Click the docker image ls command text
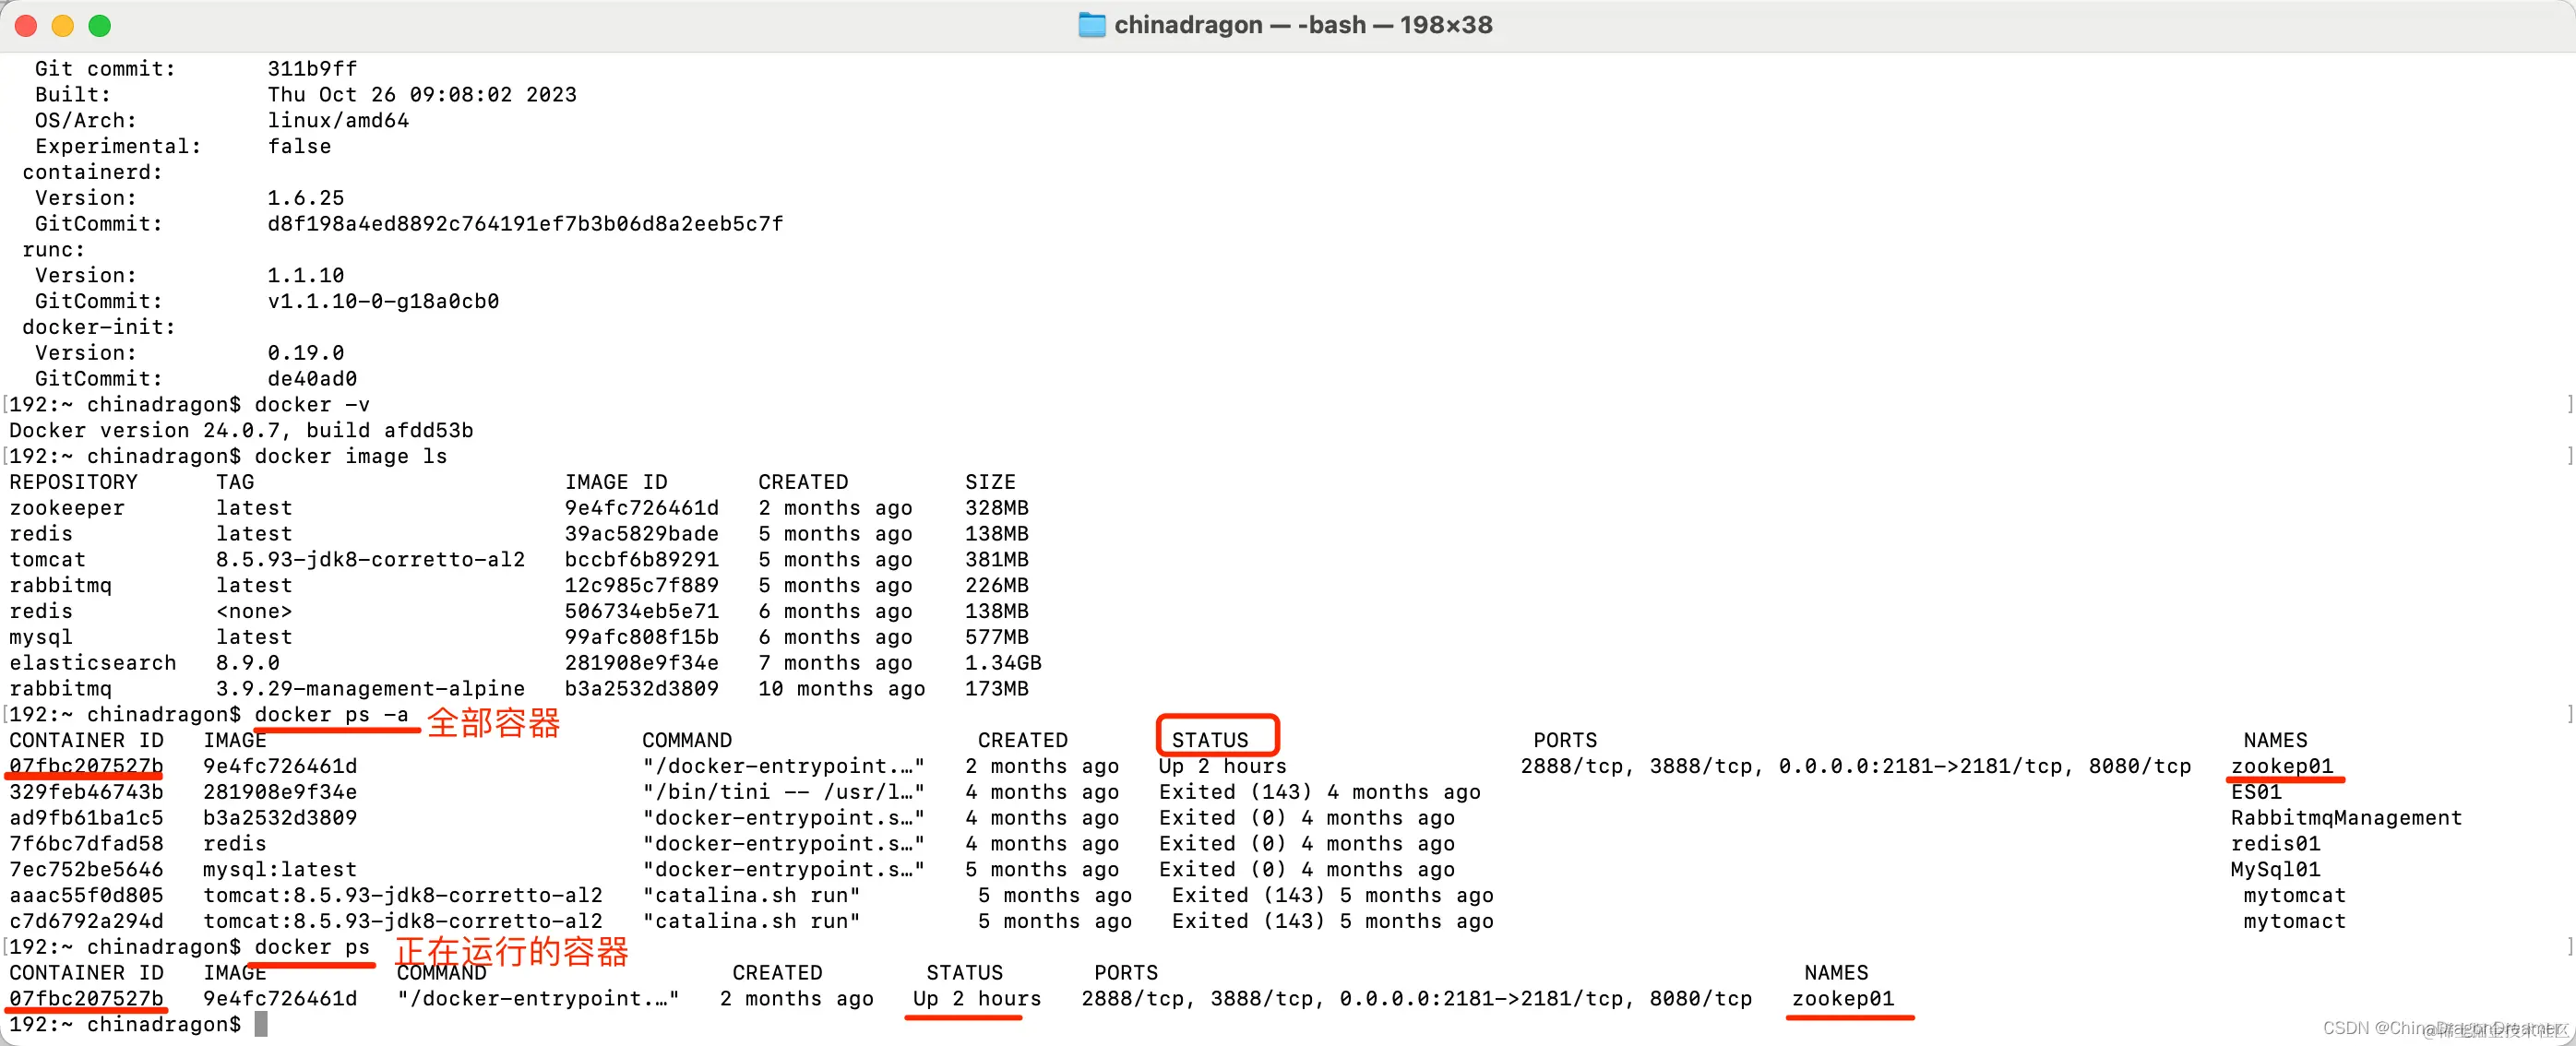The image size is (2576, 1046). pos(350,456)
